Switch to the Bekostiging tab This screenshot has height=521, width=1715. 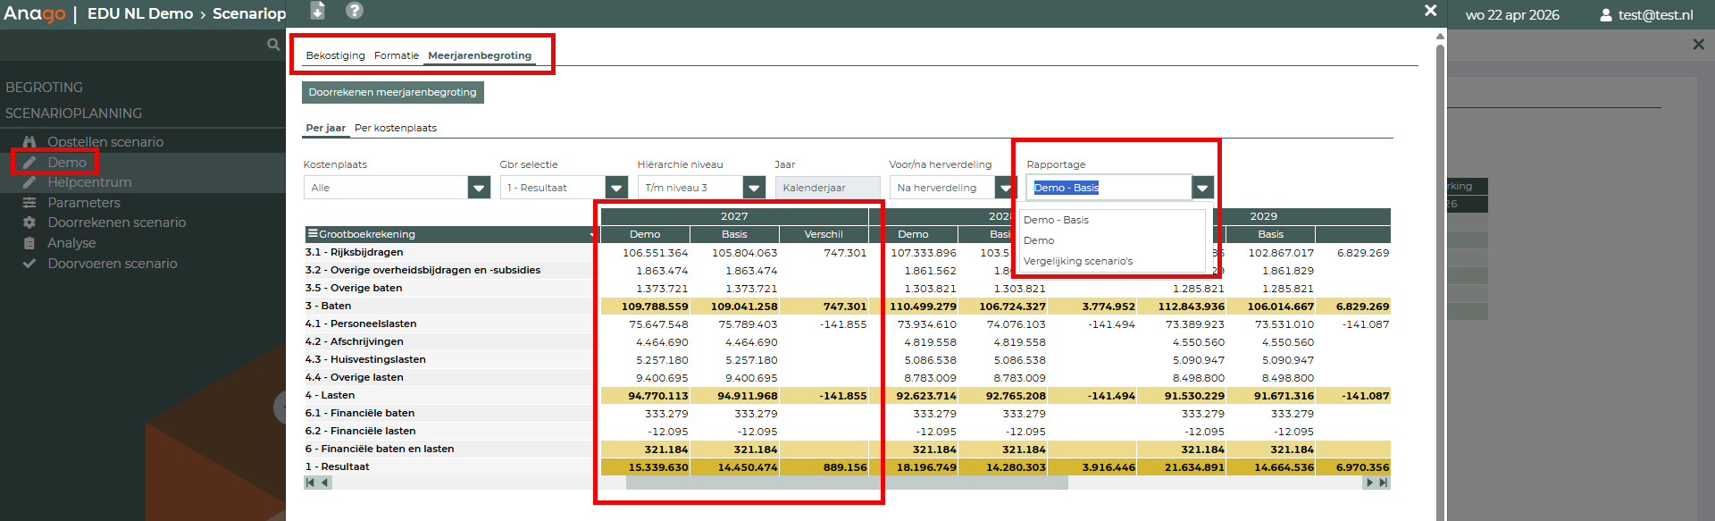[x=335, y=55]
